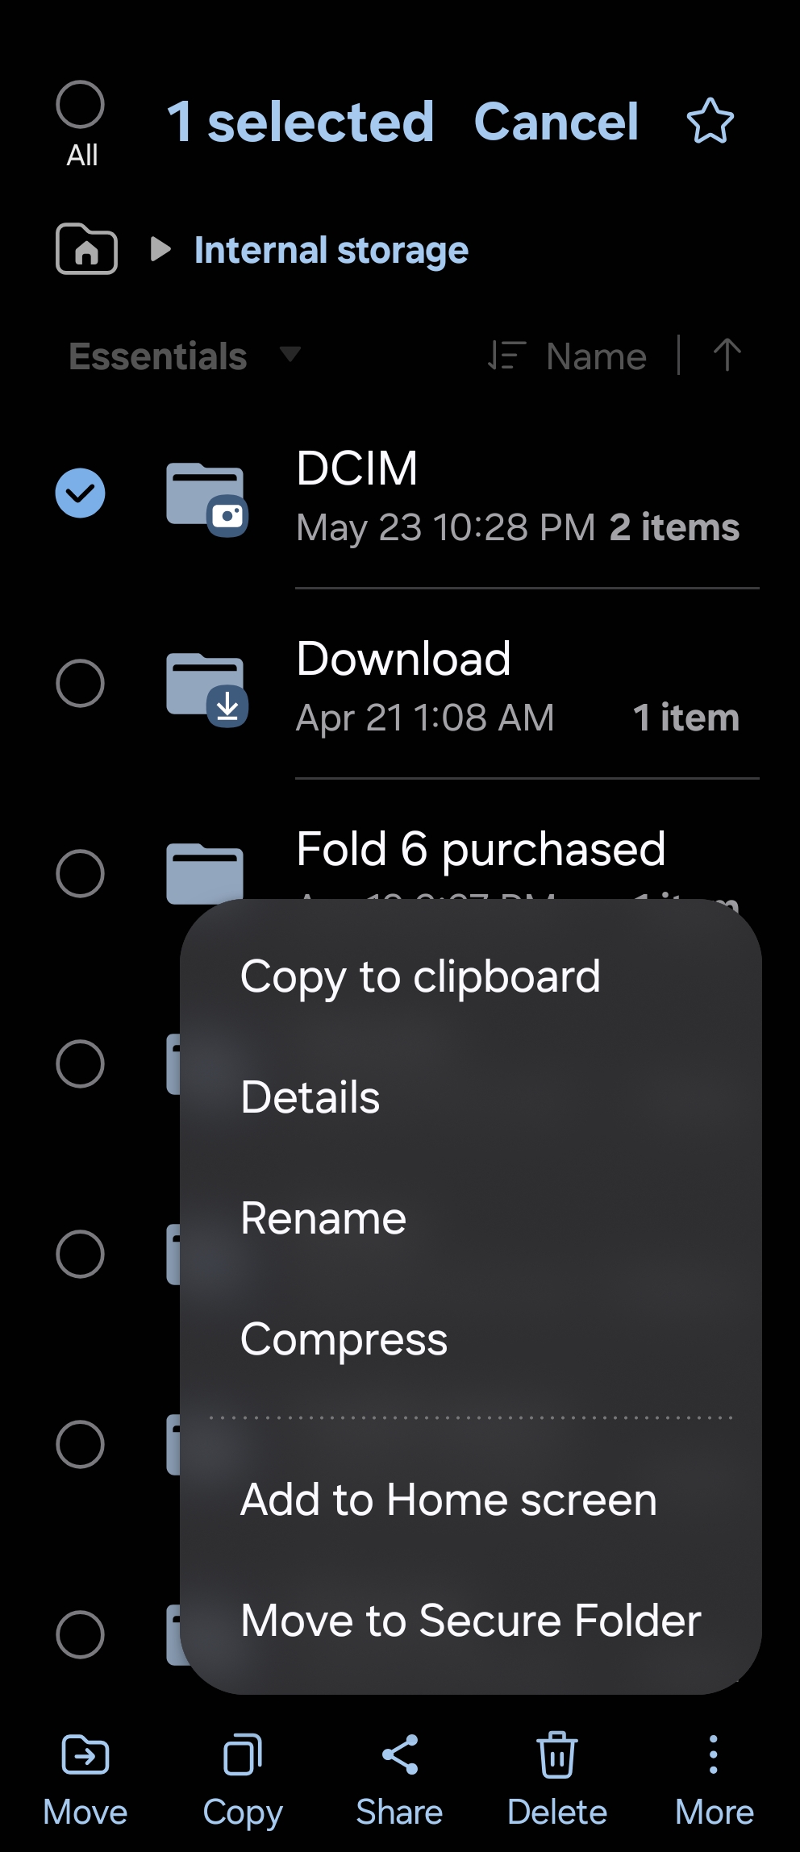Tap the favorites star icon
The image size is (800, 1852).
coord(710,122)
